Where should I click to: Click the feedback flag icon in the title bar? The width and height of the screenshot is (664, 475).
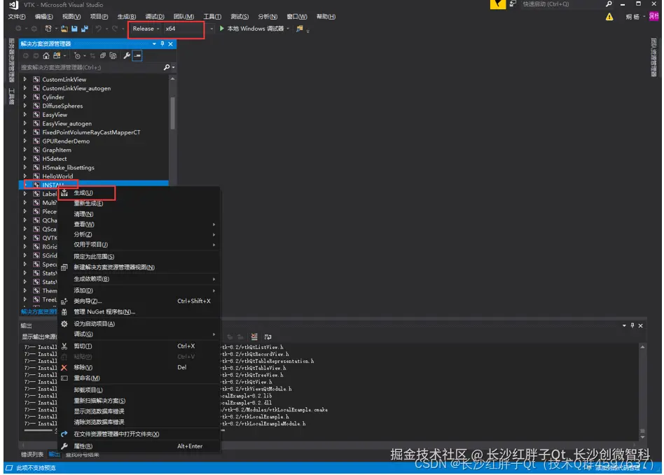point(498,4)
